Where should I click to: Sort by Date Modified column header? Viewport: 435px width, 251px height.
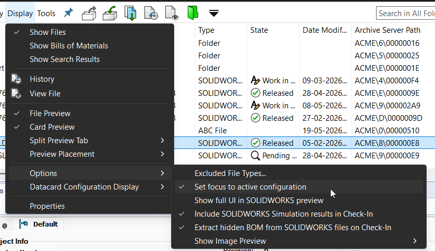325,30
